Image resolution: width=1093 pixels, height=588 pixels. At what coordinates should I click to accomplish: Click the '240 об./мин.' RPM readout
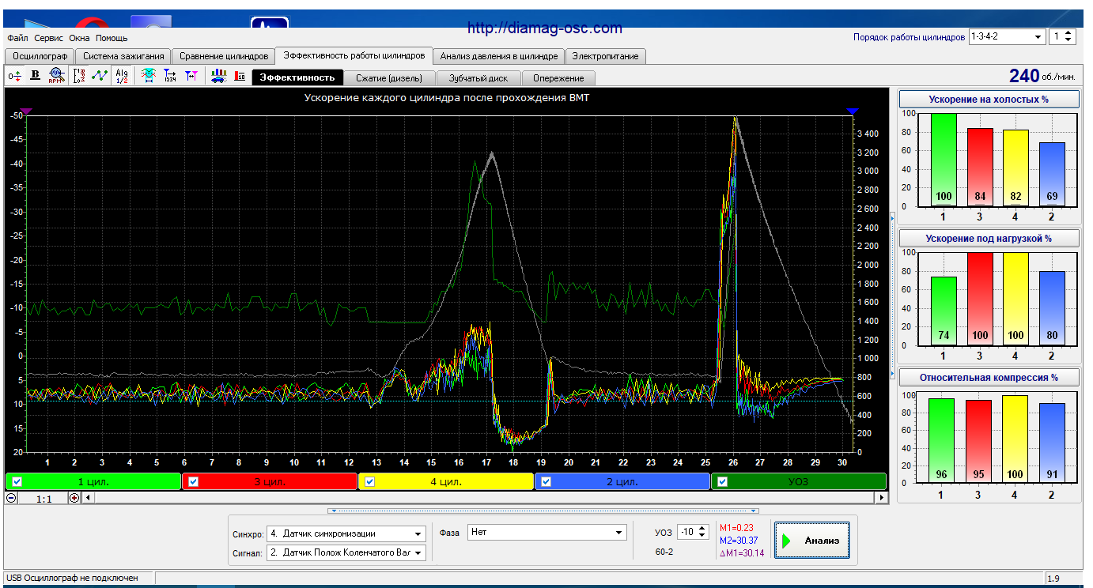point(1042,76)
